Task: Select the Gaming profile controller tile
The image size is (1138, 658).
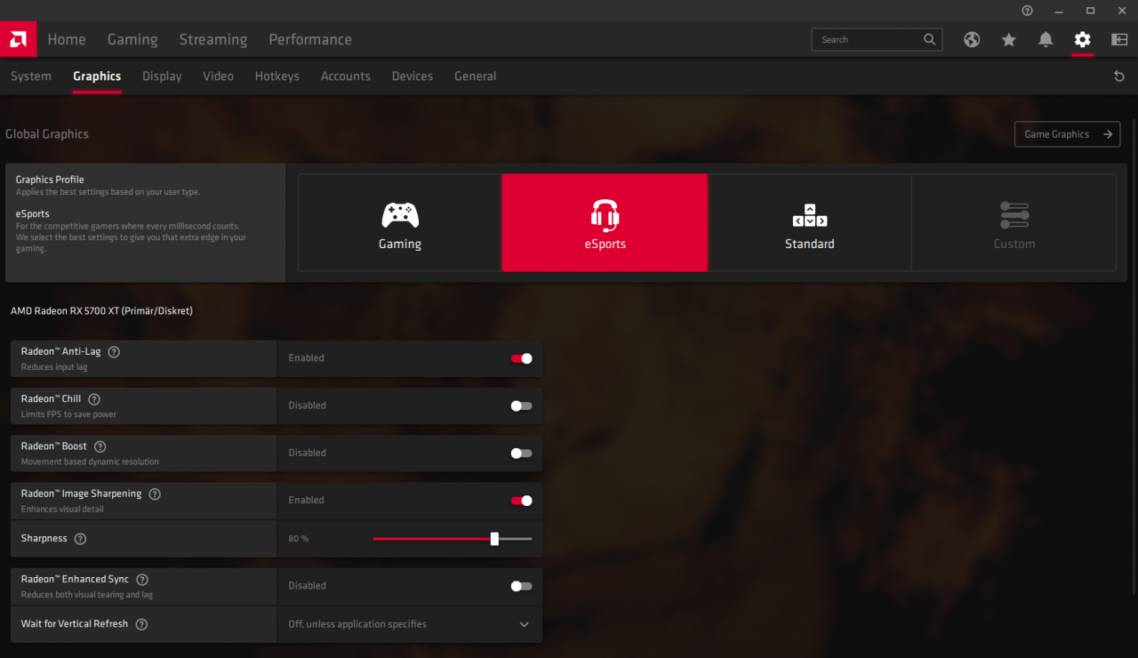Action: (x=400, y=222)
